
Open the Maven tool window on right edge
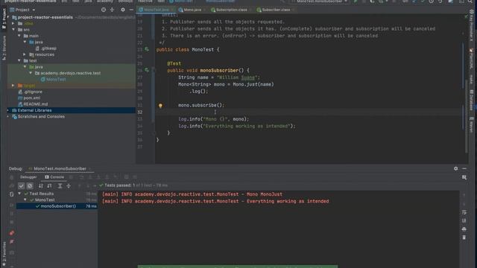pos(471,124)
